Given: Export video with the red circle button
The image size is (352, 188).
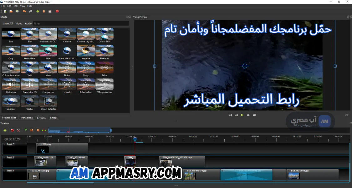Looking at the screenshot, I should [57, 11].
